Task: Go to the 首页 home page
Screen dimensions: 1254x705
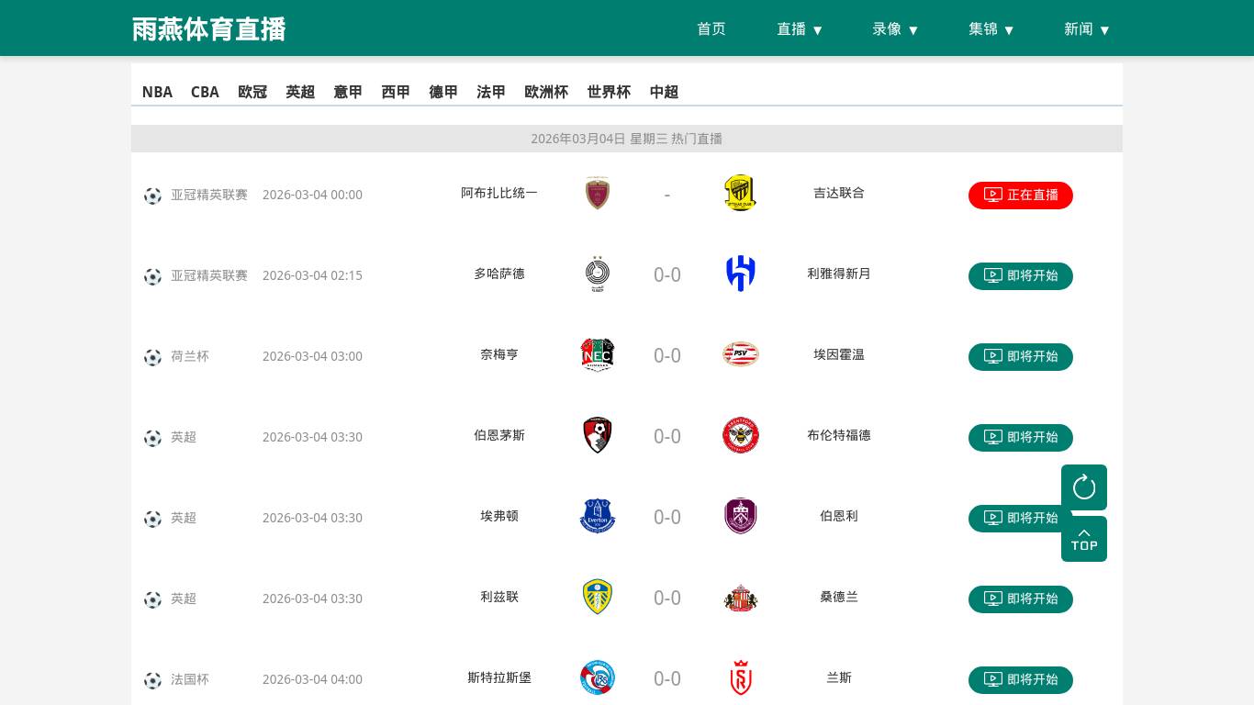Action: pos(711,29)
